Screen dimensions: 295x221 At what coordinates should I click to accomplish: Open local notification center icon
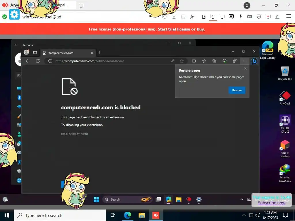coord(285,215)
